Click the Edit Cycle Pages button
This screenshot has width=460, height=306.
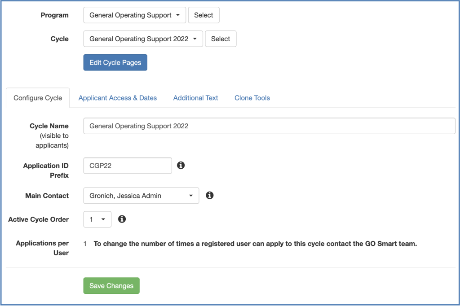pos(115,63)
